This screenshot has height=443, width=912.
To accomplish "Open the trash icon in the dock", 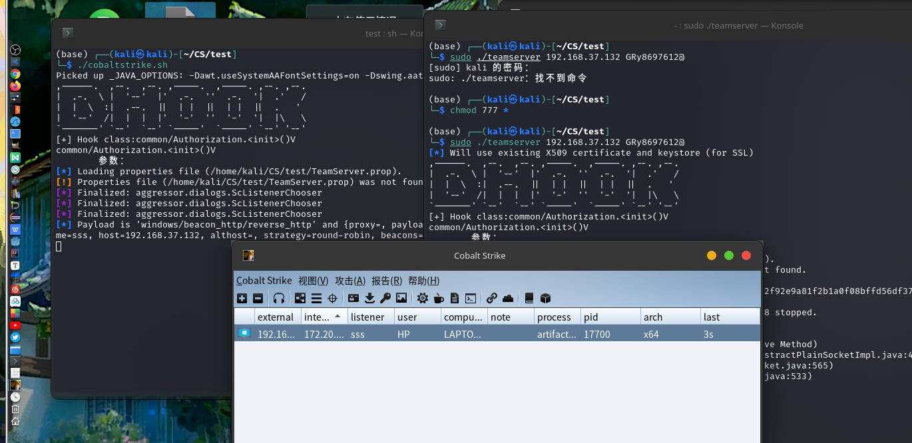I will click(x=15, y=409).
